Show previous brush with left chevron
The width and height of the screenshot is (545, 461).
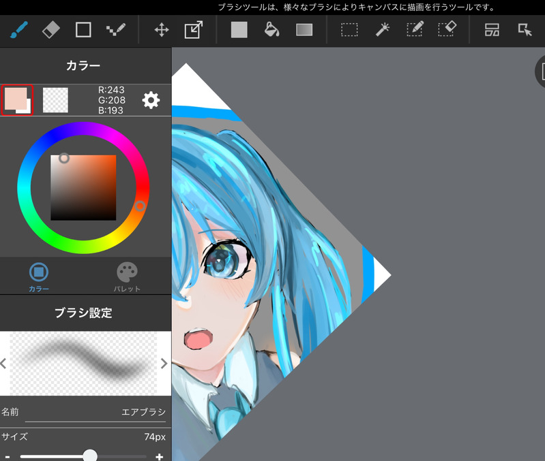pyautogui.click(x=3, y=364)
